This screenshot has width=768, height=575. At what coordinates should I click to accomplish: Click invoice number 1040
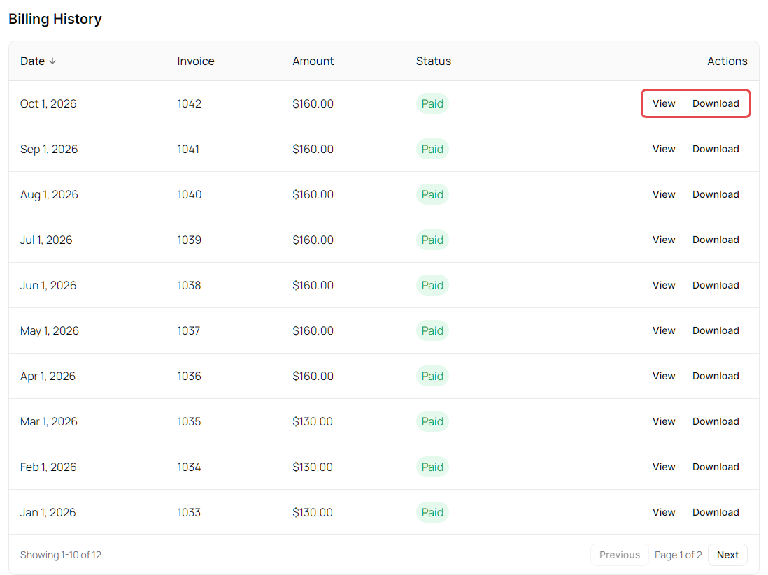tap(189, 195)
